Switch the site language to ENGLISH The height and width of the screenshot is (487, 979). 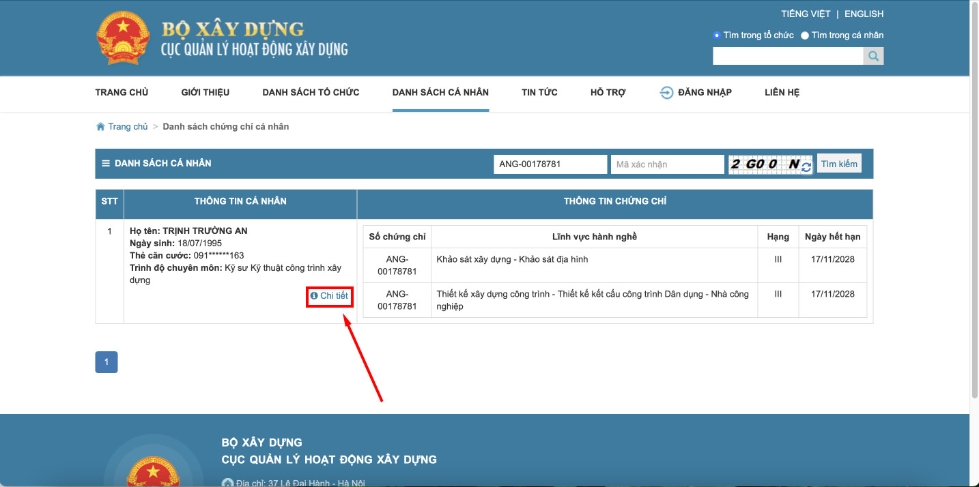click(x=863, y=13)
